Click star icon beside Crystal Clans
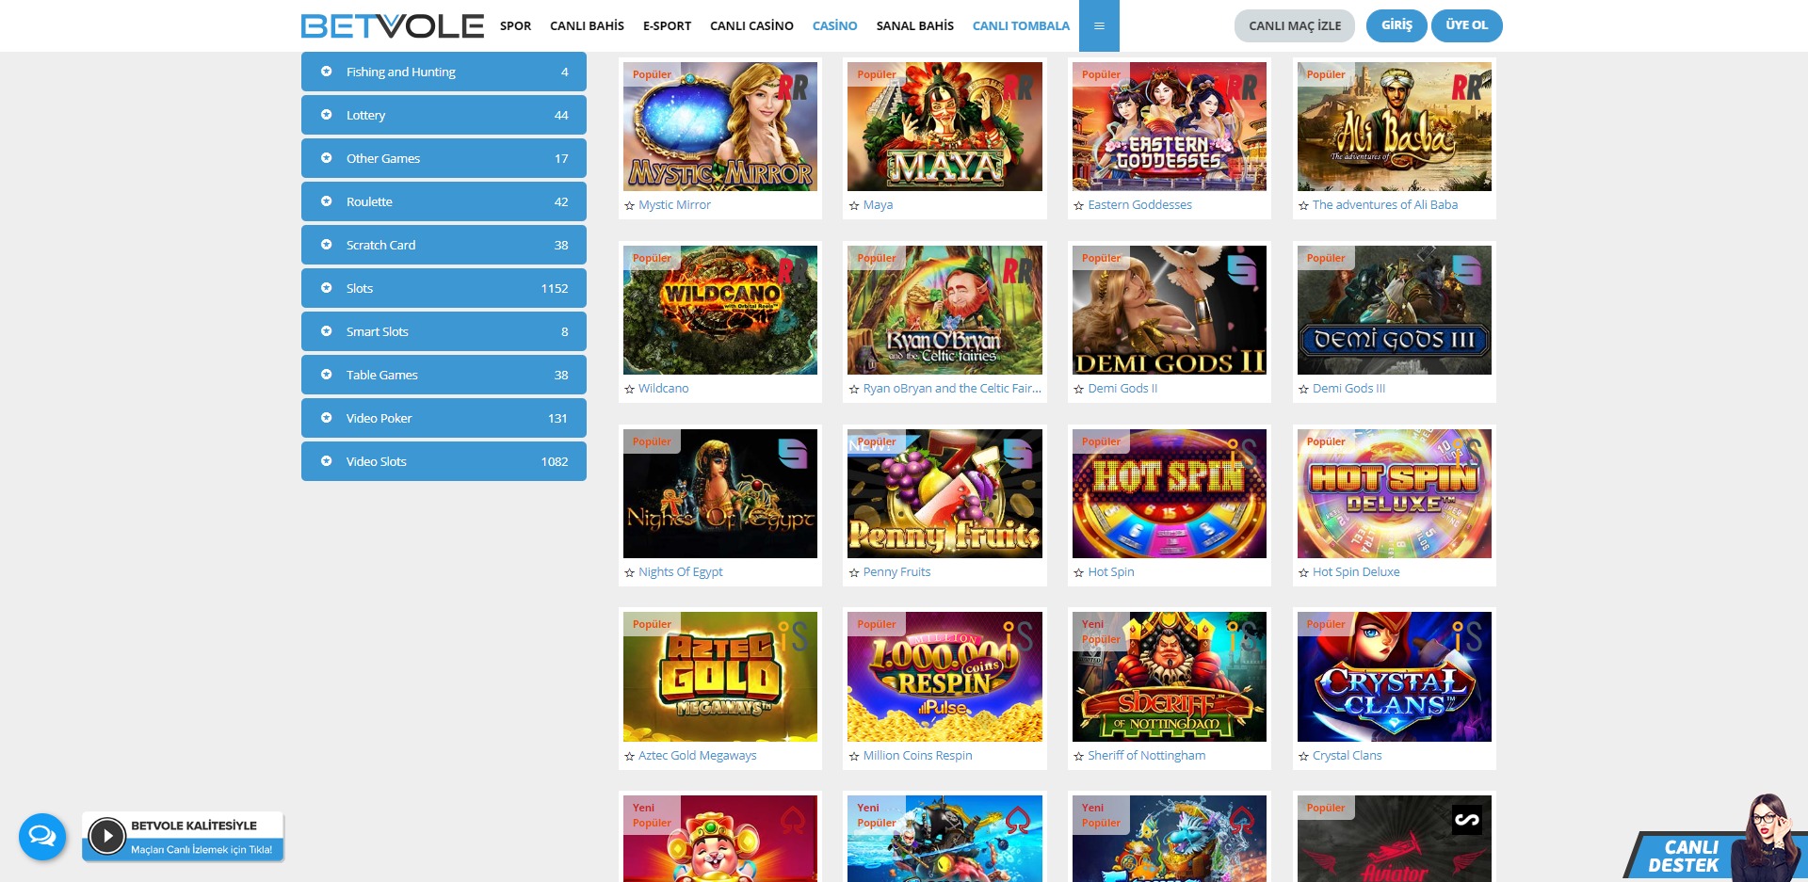Viewport: 1808px width, 882px height. pos(1304,756)
